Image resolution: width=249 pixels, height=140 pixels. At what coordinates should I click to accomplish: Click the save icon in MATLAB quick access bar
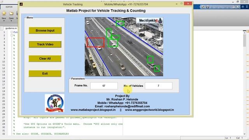coord(207,7)
